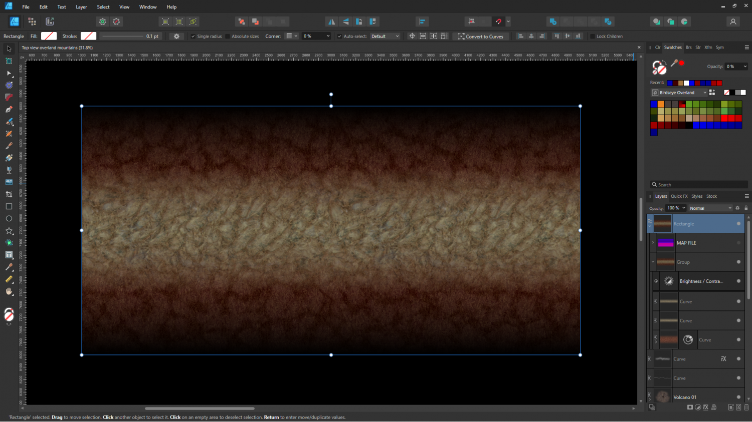
Task: Click the Stroke color swatch
Action: (x=88, y=36)
